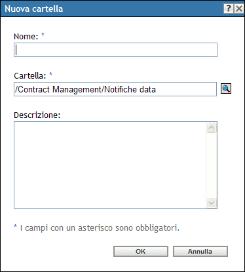
Task: Click the down arrow in Descrizione scrollbar
Action: tap(211, 203)
